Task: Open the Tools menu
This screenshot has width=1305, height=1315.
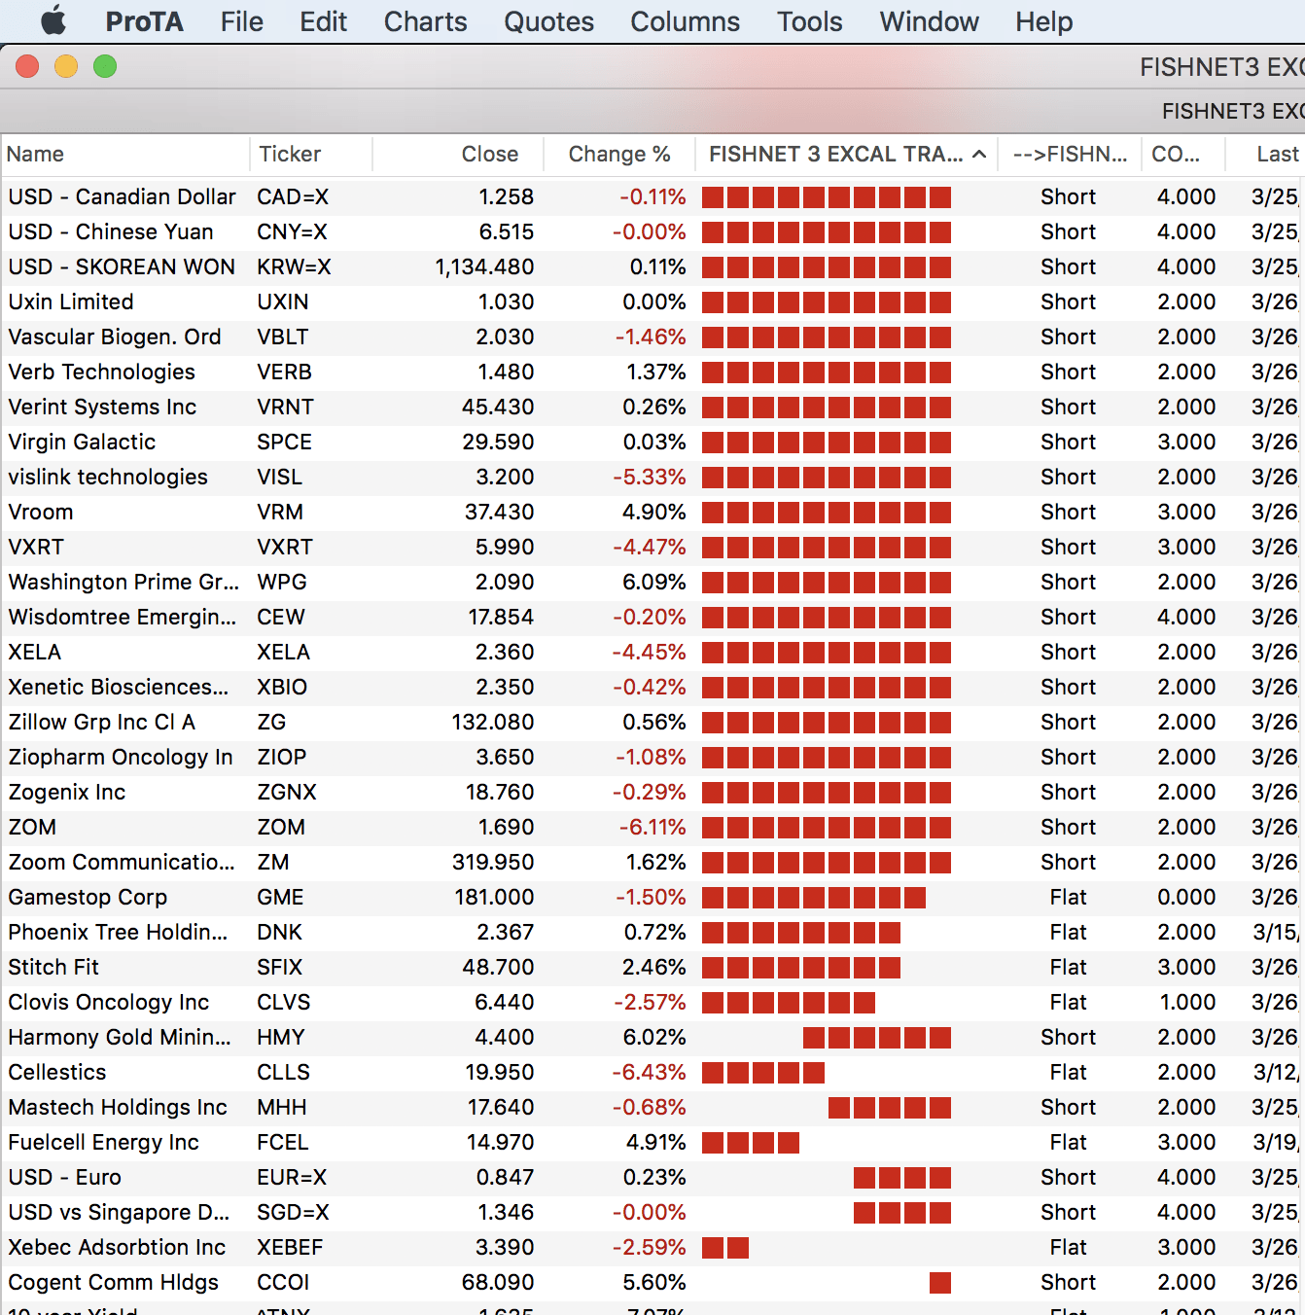Action: [x=809, y=21]
